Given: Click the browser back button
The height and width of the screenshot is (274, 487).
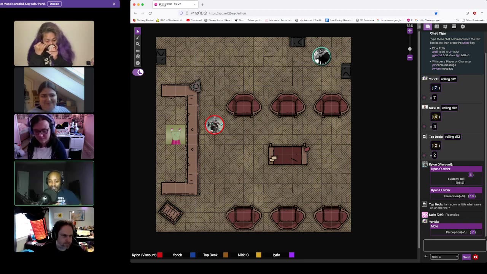Looking at the screenshot, I should [x=135, y=13].
